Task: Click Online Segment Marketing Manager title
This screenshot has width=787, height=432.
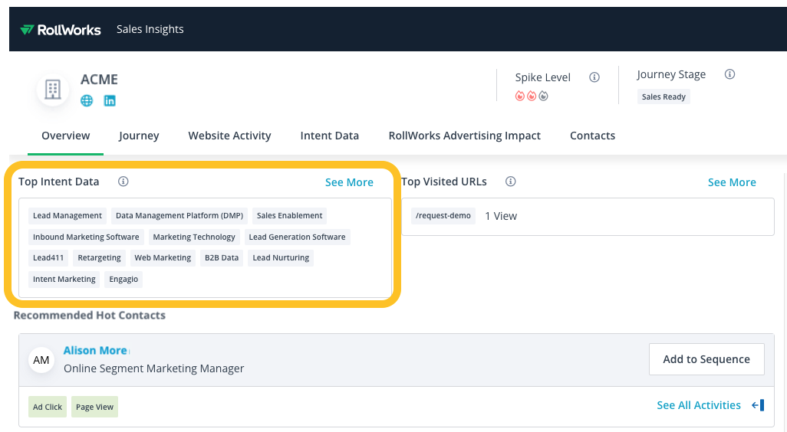Action: tap(153, 368)
